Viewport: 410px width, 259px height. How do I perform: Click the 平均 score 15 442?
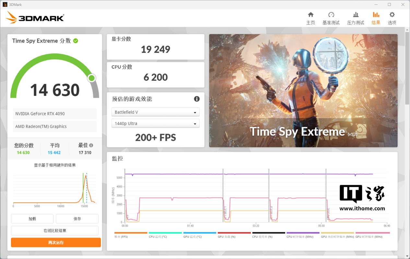(x=54, y=153)
